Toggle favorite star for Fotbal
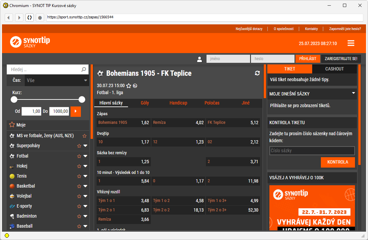 coord(79,156)
